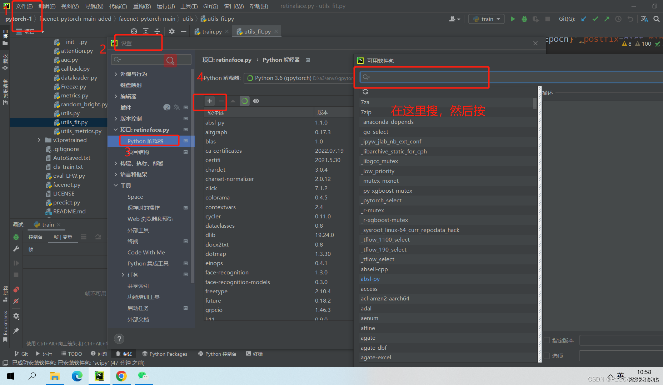
Task: Toggle show early releases eye icon
Action: pos(256,101)
